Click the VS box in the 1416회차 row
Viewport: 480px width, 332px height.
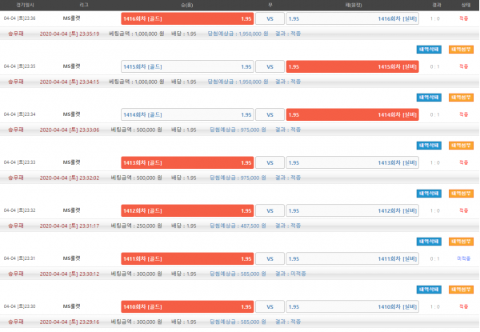point(270,18)
